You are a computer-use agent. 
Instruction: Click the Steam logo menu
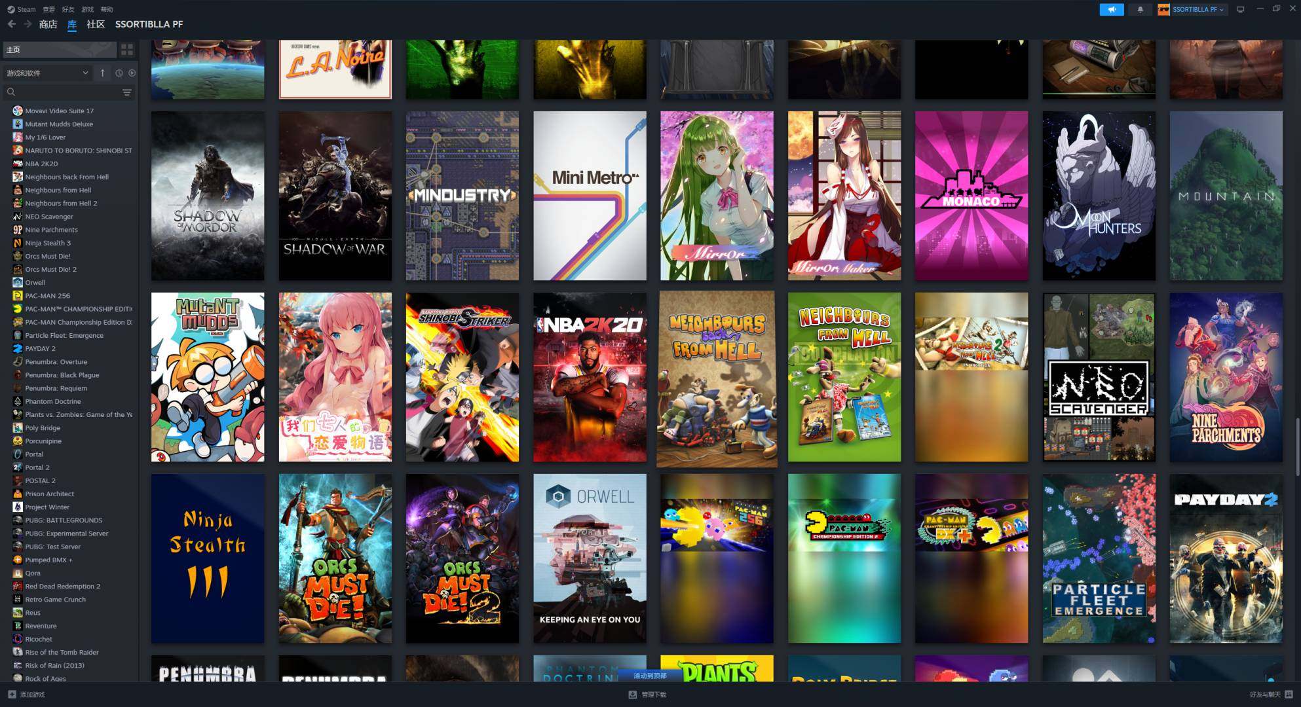pyautogui.click(x=22, y=10)
